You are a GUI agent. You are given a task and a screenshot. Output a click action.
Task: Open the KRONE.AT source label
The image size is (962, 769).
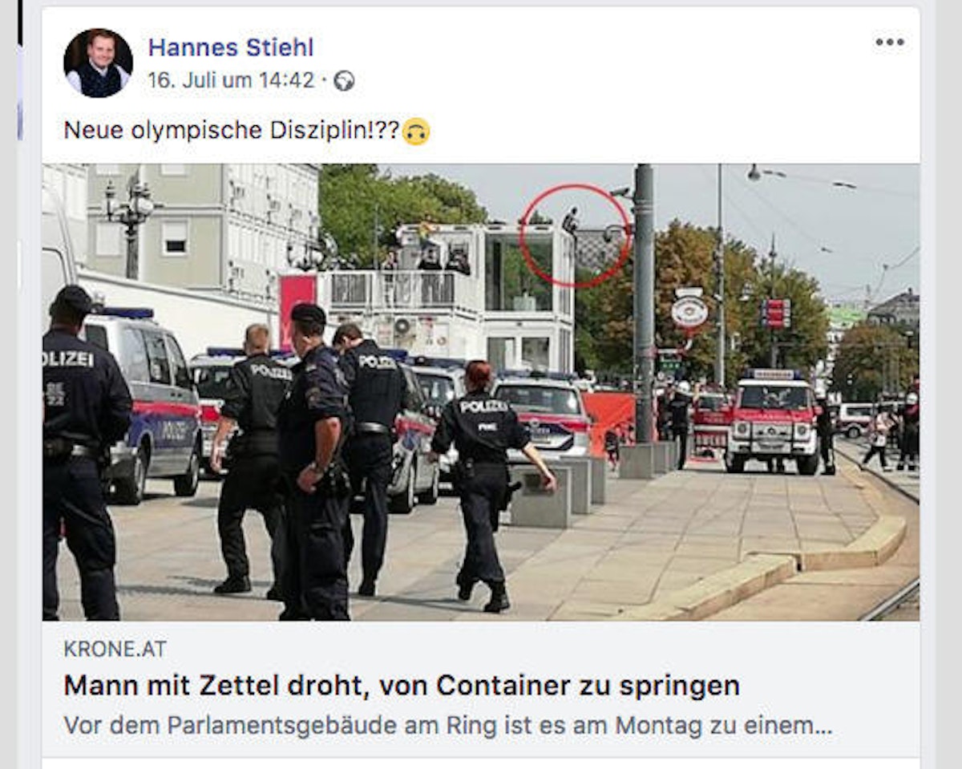[x=115, y=650]
